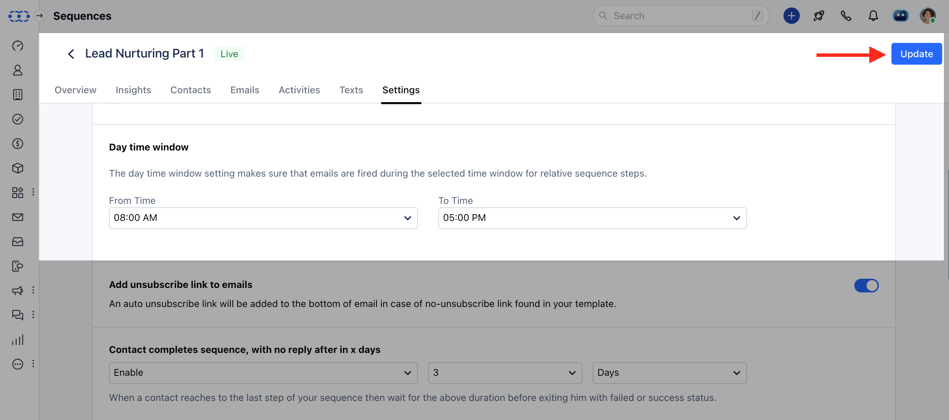Switch to the Activities tab
Screen dimensions: 949x420
pos(299,90)
